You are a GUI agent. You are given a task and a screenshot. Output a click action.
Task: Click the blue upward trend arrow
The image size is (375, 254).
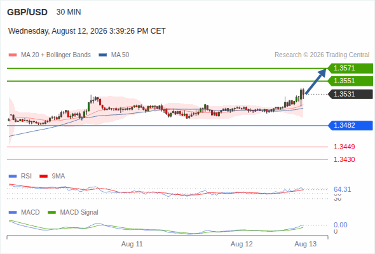(x=316, y=81)
